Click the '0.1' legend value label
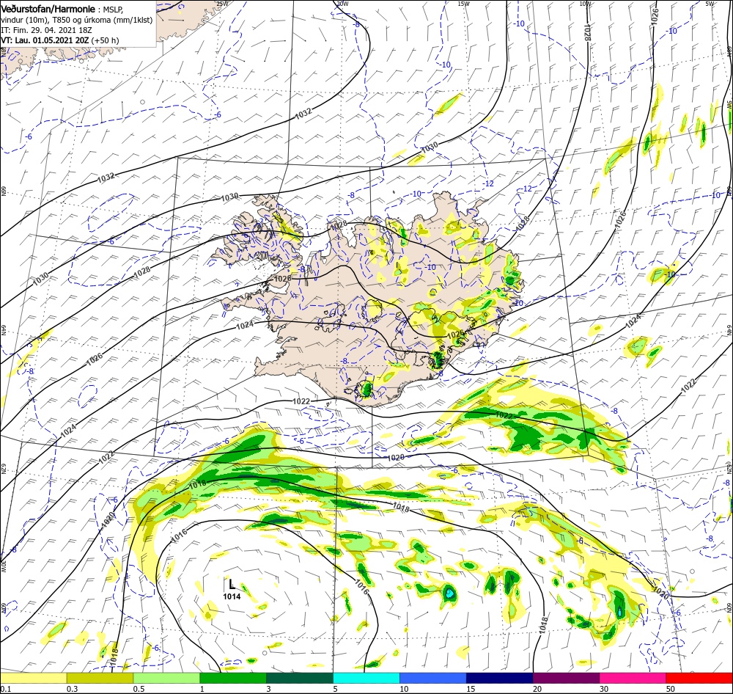 [x=6, y=689]
